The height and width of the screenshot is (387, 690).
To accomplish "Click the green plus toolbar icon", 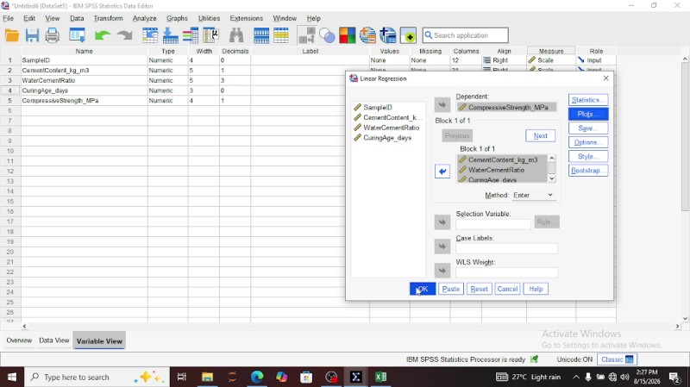I will pos(408,35).
